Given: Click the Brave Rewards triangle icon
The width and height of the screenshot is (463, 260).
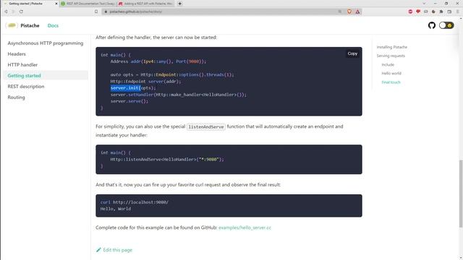Looking at the screenshot, I should 357,12.
